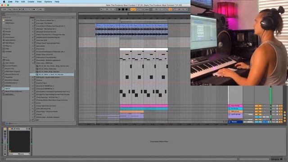Toggle the device activator on the bottom device
The width and height of the screenshot is (288, 162).
tap(10, 129)
